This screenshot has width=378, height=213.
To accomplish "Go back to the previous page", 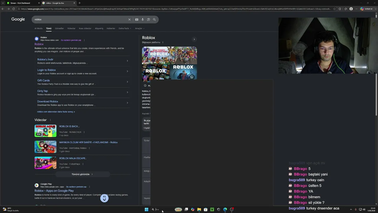I will pos(3,9).
